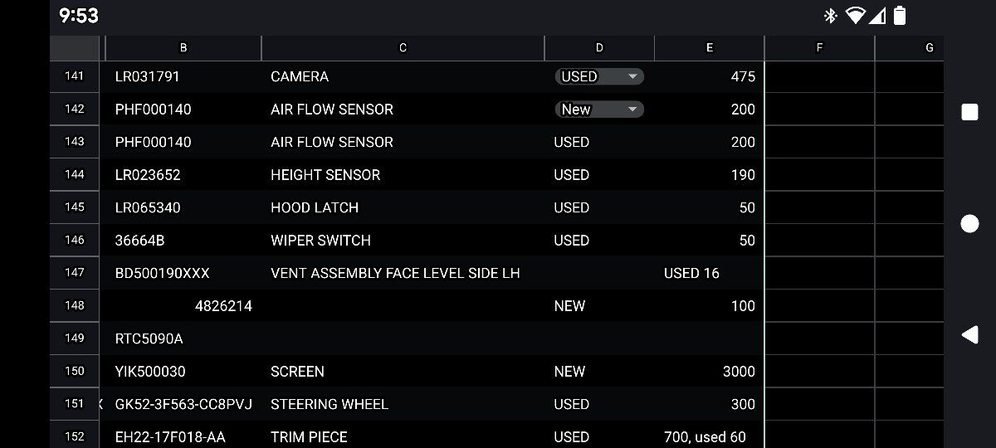Select column C header
The height and width of the screenshot is (448, 996).
point(403,48)
